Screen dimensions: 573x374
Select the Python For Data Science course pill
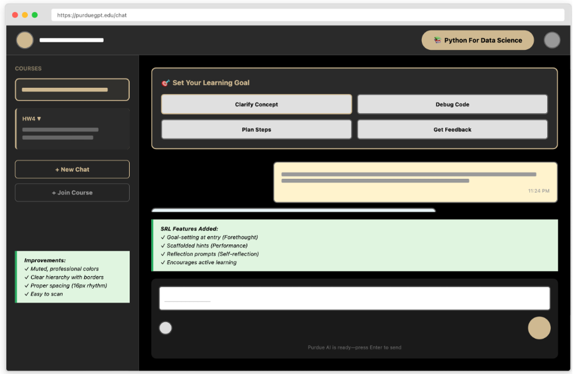[477, 40]
